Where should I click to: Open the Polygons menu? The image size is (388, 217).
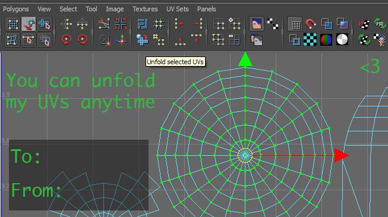click(x=16, y=9)
